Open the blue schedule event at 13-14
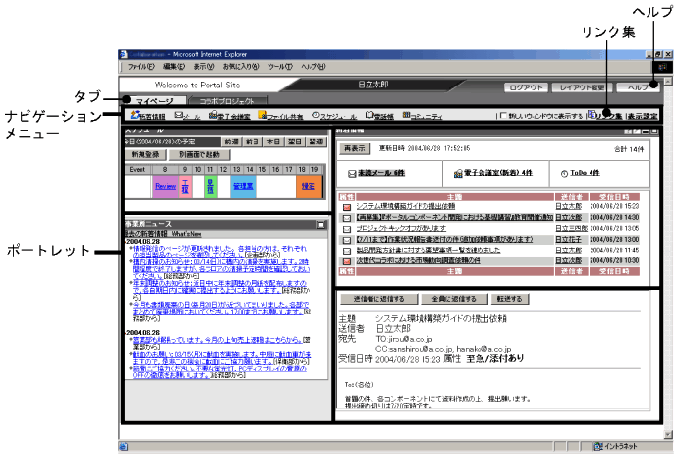 pos(243,186)
